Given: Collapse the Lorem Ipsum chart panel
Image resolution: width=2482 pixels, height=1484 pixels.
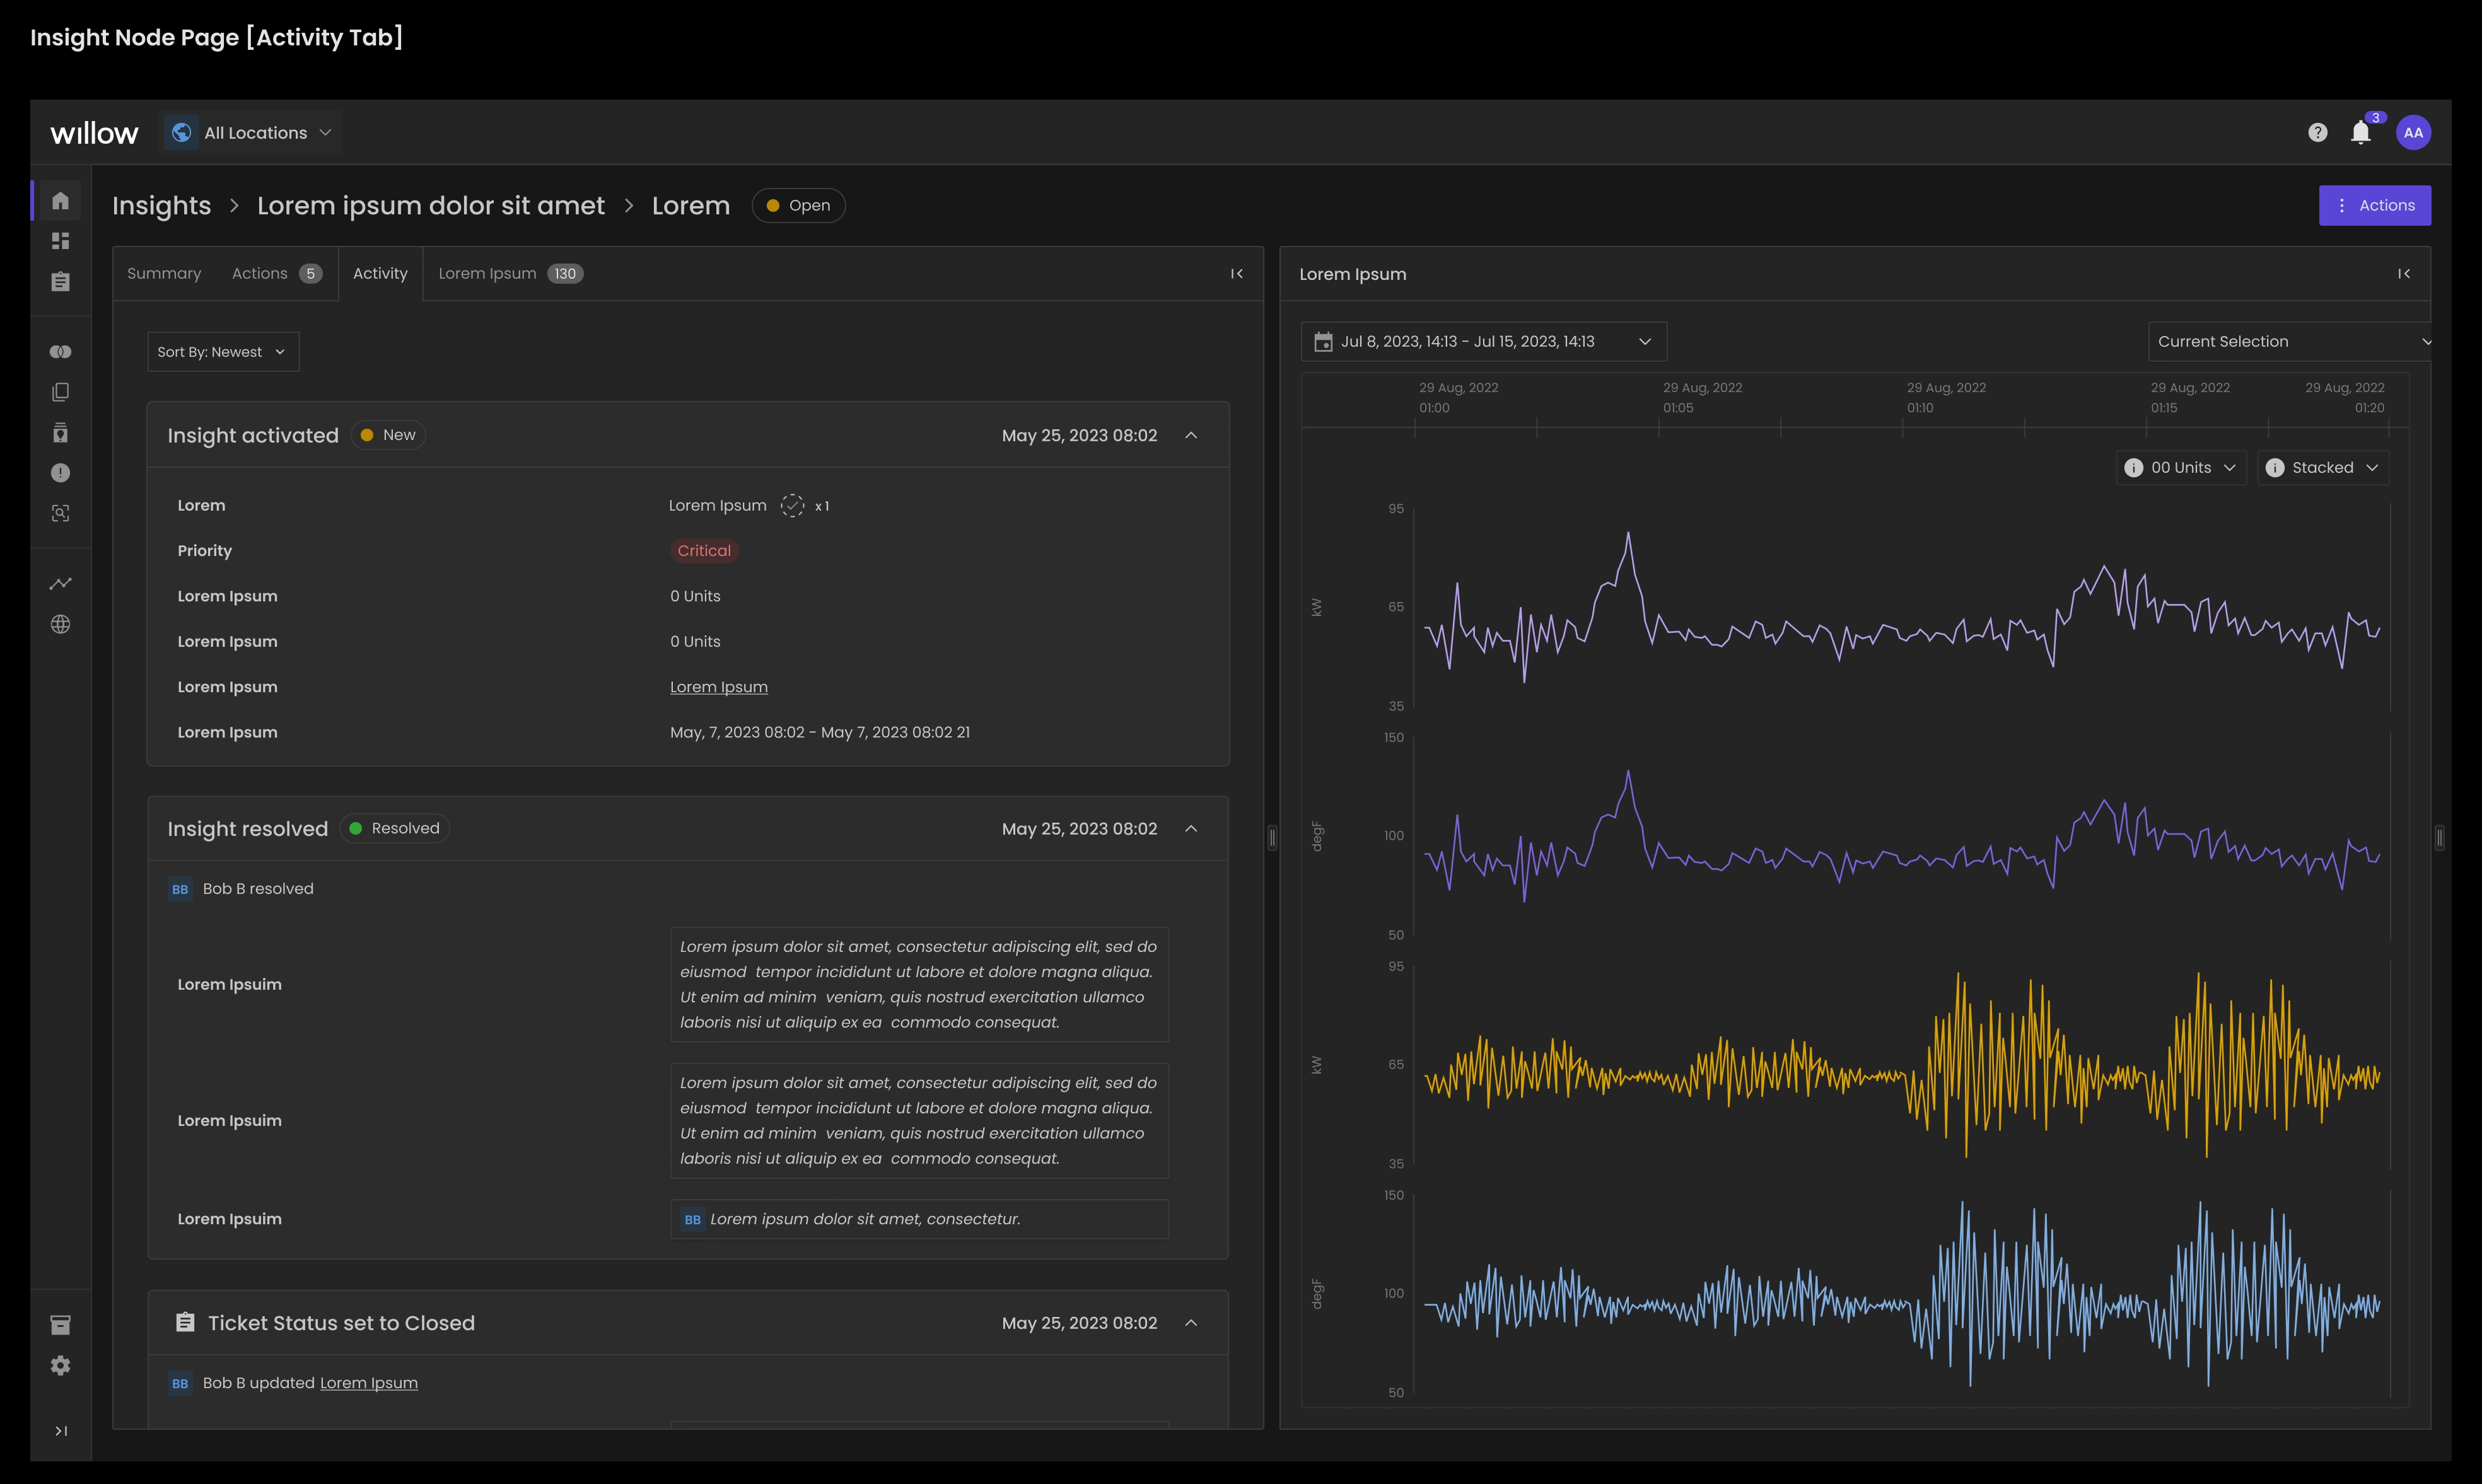Looking at the screenshot, I should tap(2404, 274).
